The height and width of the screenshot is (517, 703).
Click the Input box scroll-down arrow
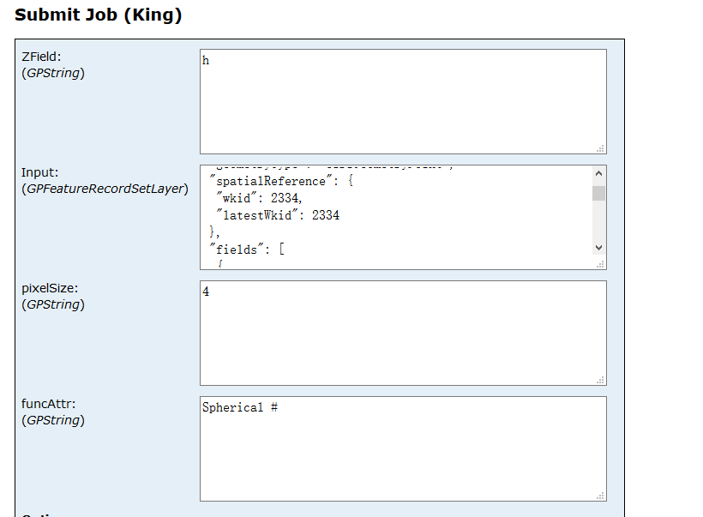[x=598, y=248]
